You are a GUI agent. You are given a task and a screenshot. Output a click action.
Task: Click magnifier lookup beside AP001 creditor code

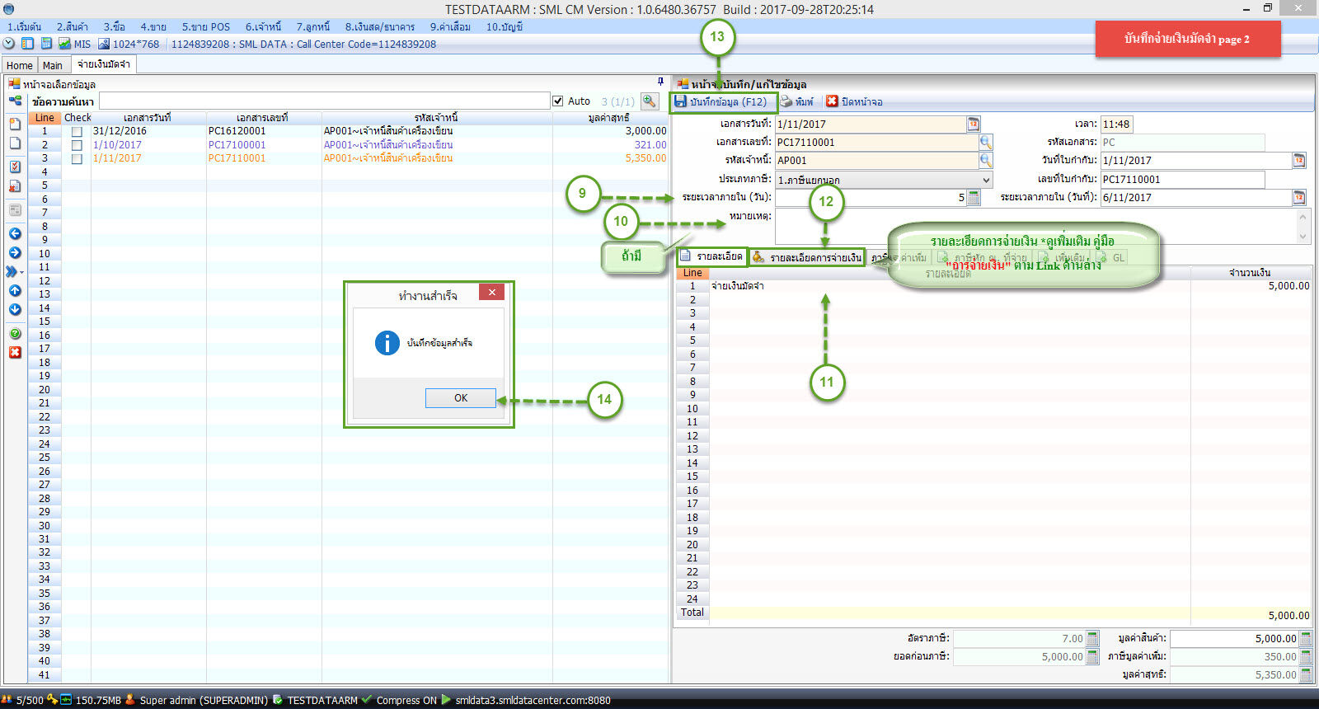(986, 160)
